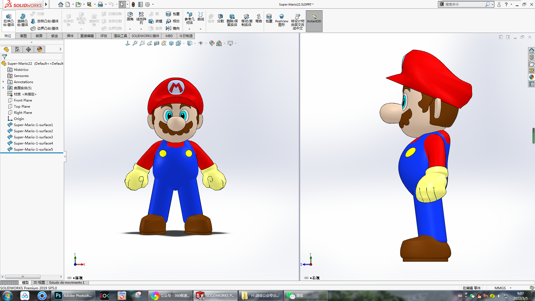535x301 pixels.
Task: Open the Options gear dropdown arrow
Action: [x=153, y=4]
